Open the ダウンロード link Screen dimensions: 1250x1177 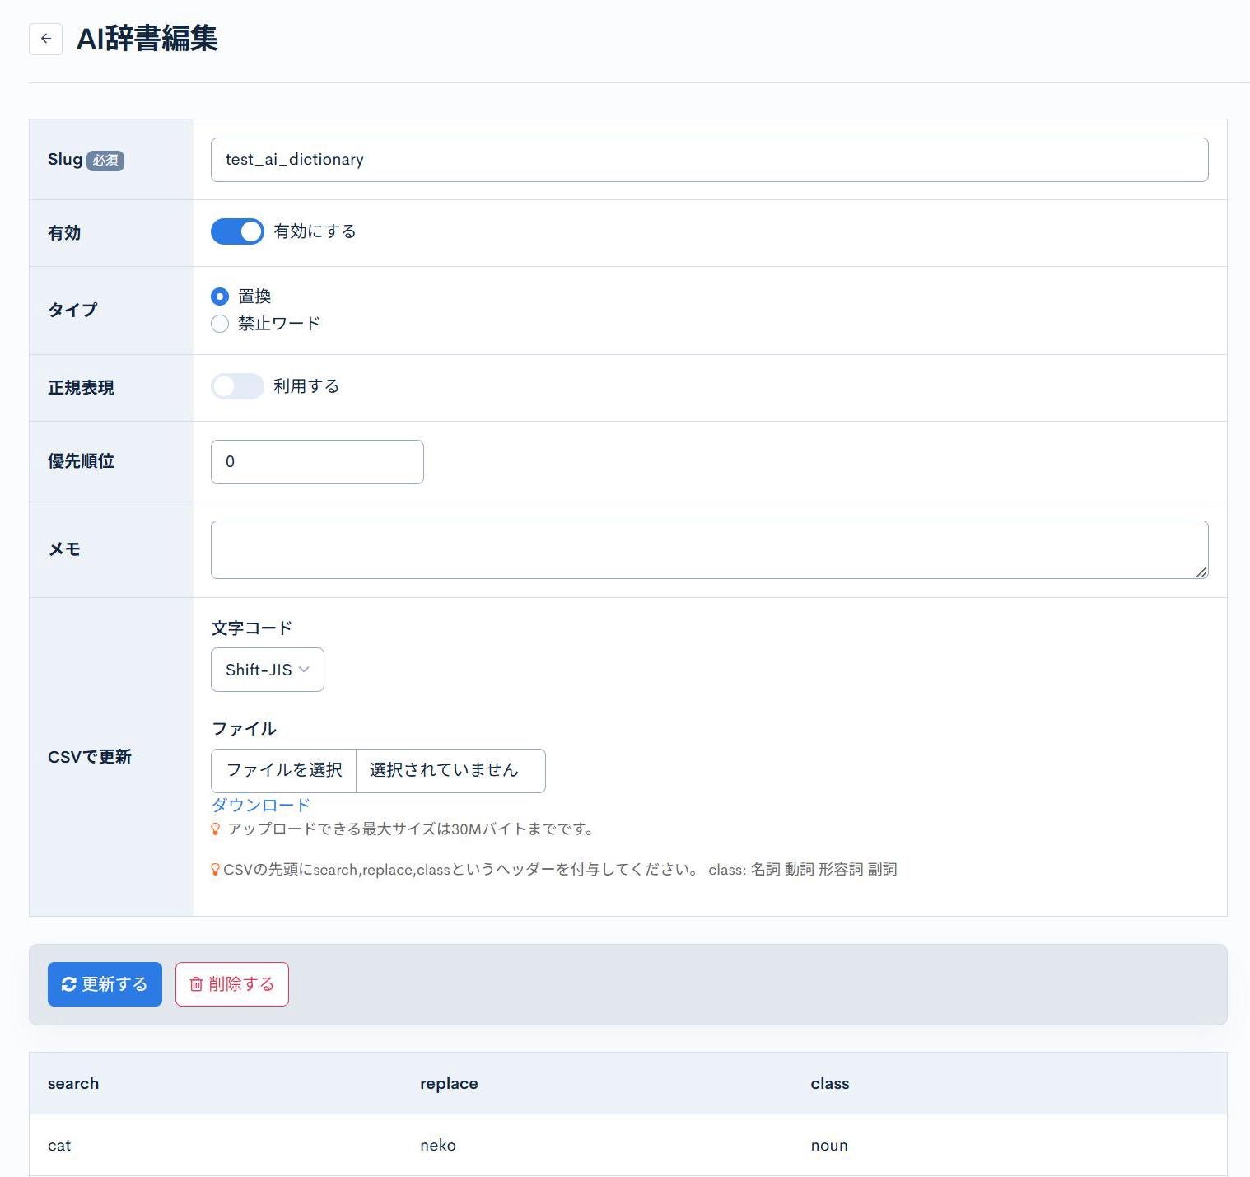point(260,805)
